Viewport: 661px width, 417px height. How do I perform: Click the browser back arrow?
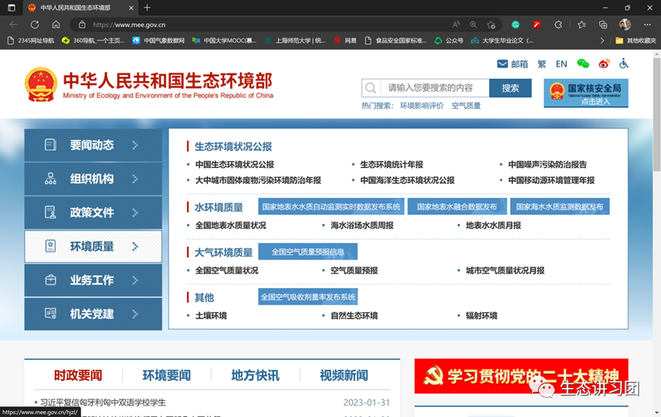pos(14,24)
